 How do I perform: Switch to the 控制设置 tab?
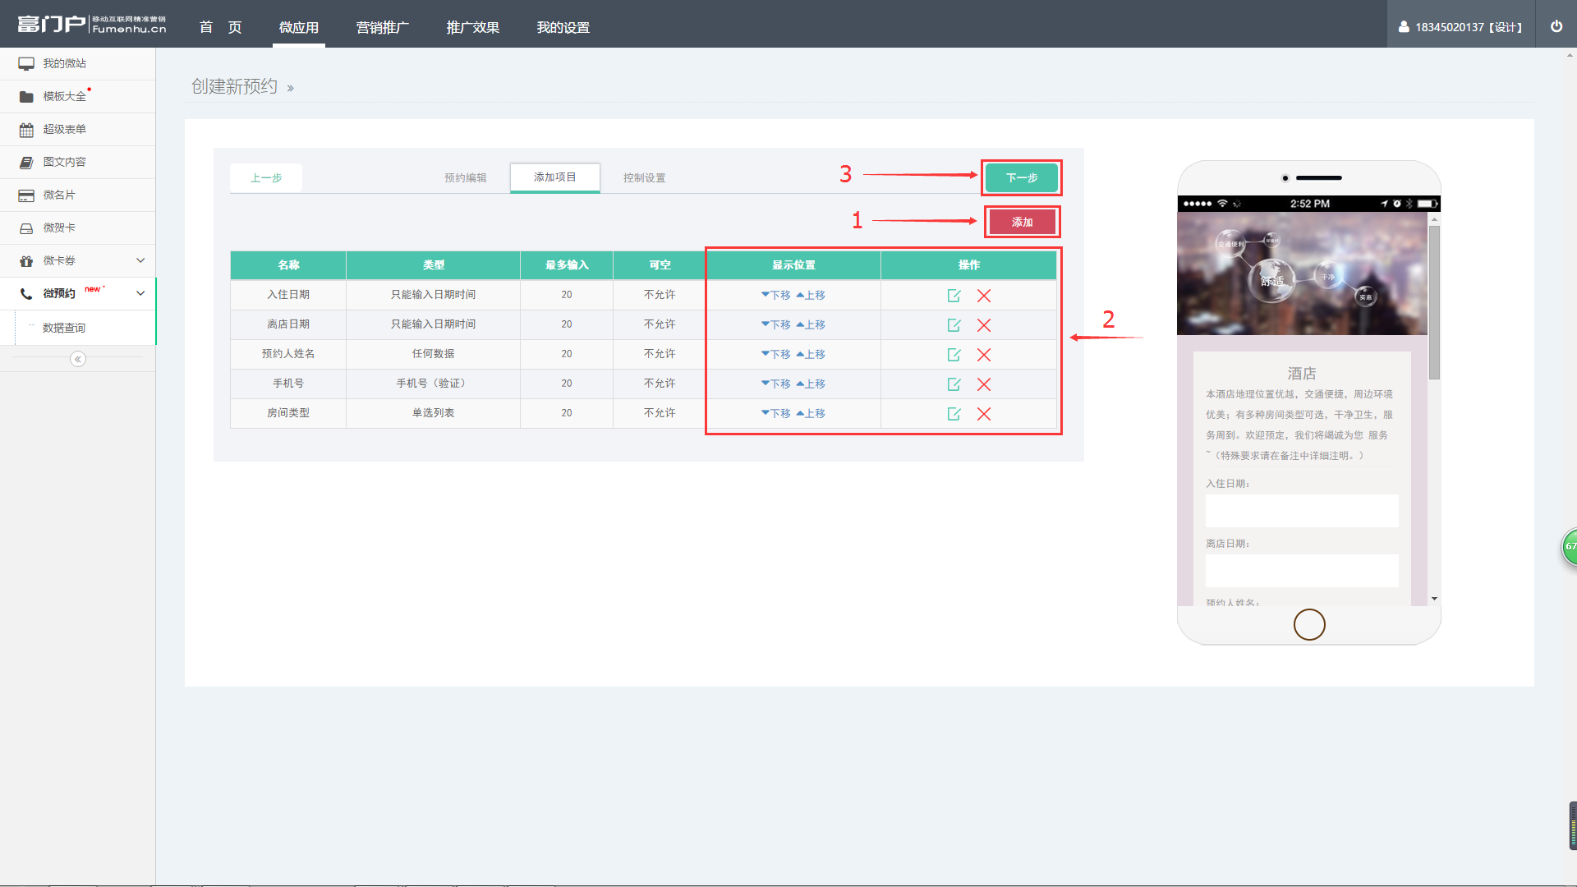[645, 177]
